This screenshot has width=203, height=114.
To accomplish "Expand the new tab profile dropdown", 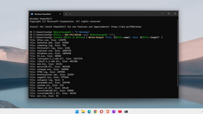I will pyautogui.click(x=70, y=14).
